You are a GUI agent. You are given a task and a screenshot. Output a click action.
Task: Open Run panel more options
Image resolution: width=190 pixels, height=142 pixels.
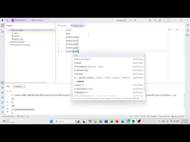pos(15,91)
